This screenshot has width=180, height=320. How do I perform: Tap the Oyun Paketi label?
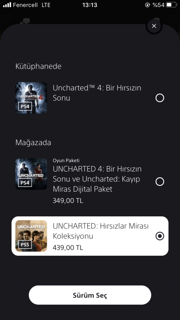tap(66, 161)
